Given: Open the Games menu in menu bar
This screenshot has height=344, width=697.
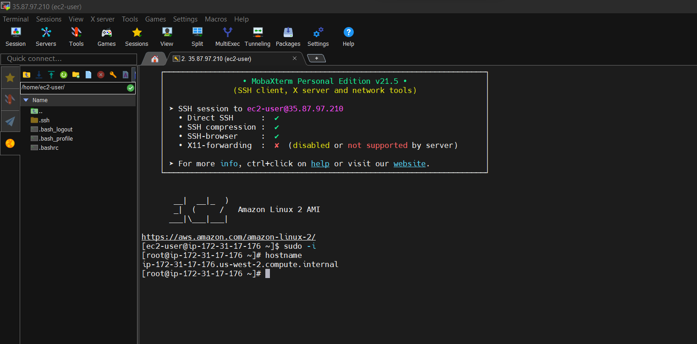Looking at the screenshot, I should pyautogui.click(x=156, y=19).
